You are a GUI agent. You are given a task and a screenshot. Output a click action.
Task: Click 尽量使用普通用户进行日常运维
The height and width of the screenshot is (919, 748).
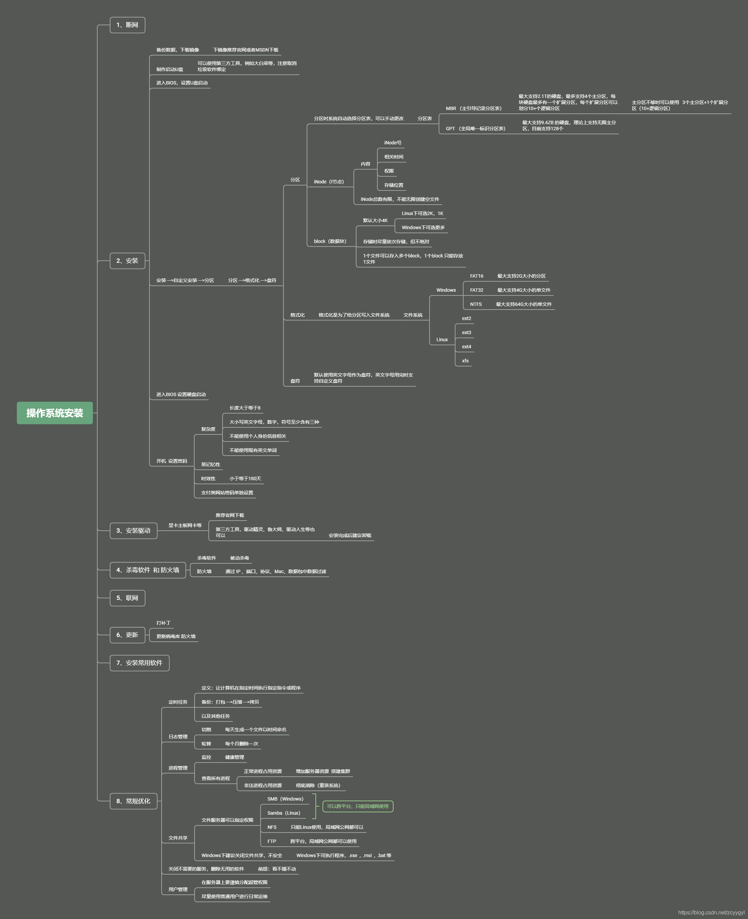pyautogui.click(x=234, y=896)
